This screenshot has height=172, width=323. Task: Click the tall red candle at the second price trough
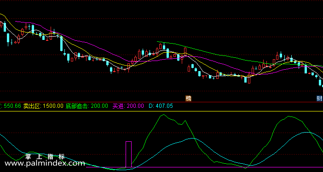click(x=249, y=78)
